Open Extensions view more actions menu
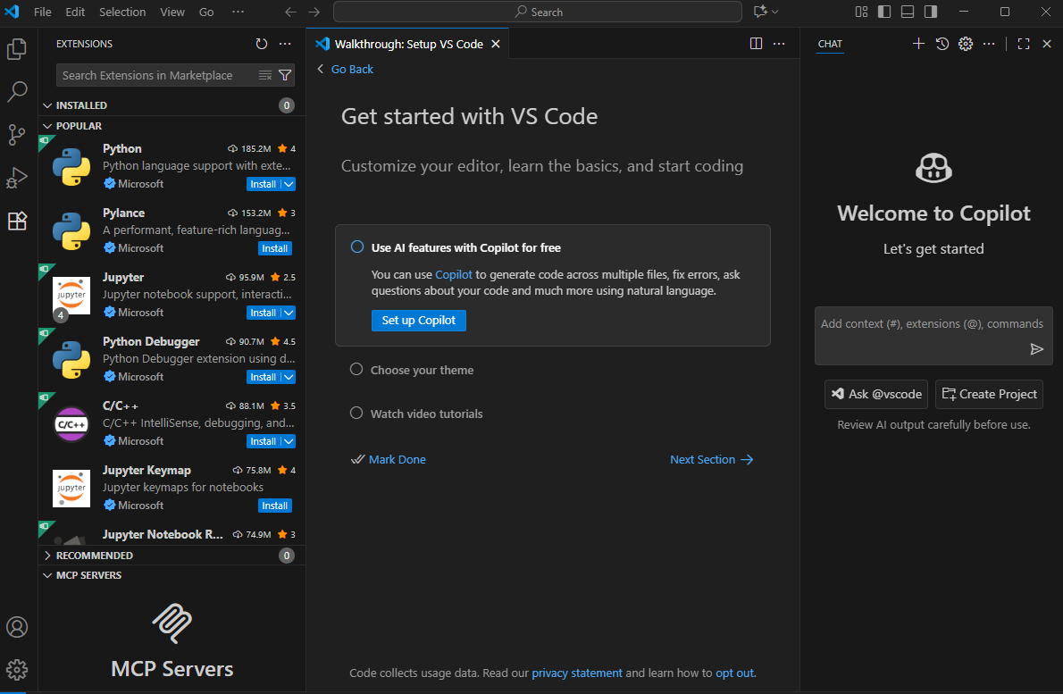The height and width of the screenshot is (694, 1063). (286, 44)
